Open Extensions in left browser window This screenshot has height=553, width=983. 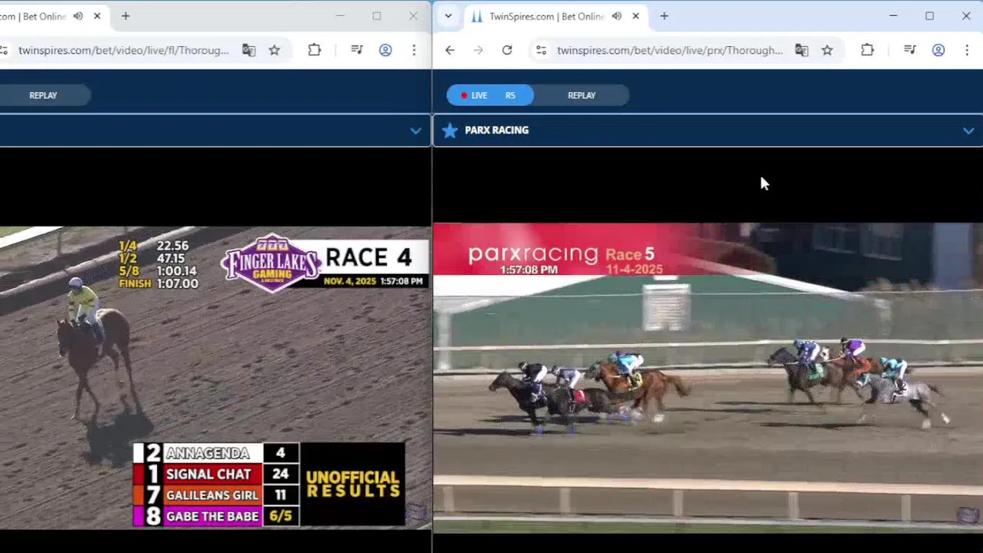[315, 50]
